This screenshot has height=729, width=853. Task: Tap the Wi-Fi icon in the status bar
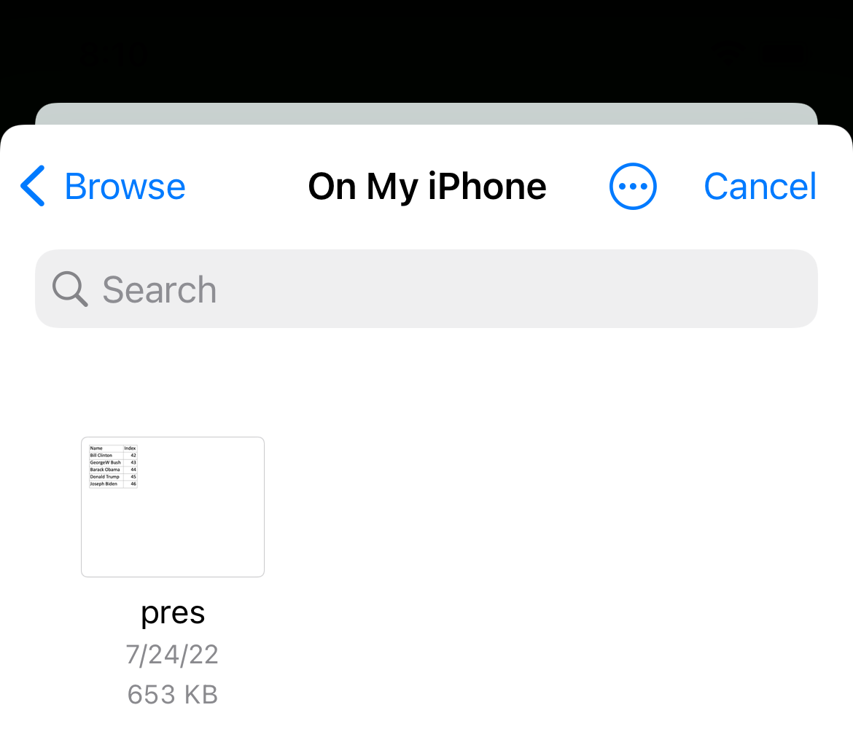coord(729,55)
